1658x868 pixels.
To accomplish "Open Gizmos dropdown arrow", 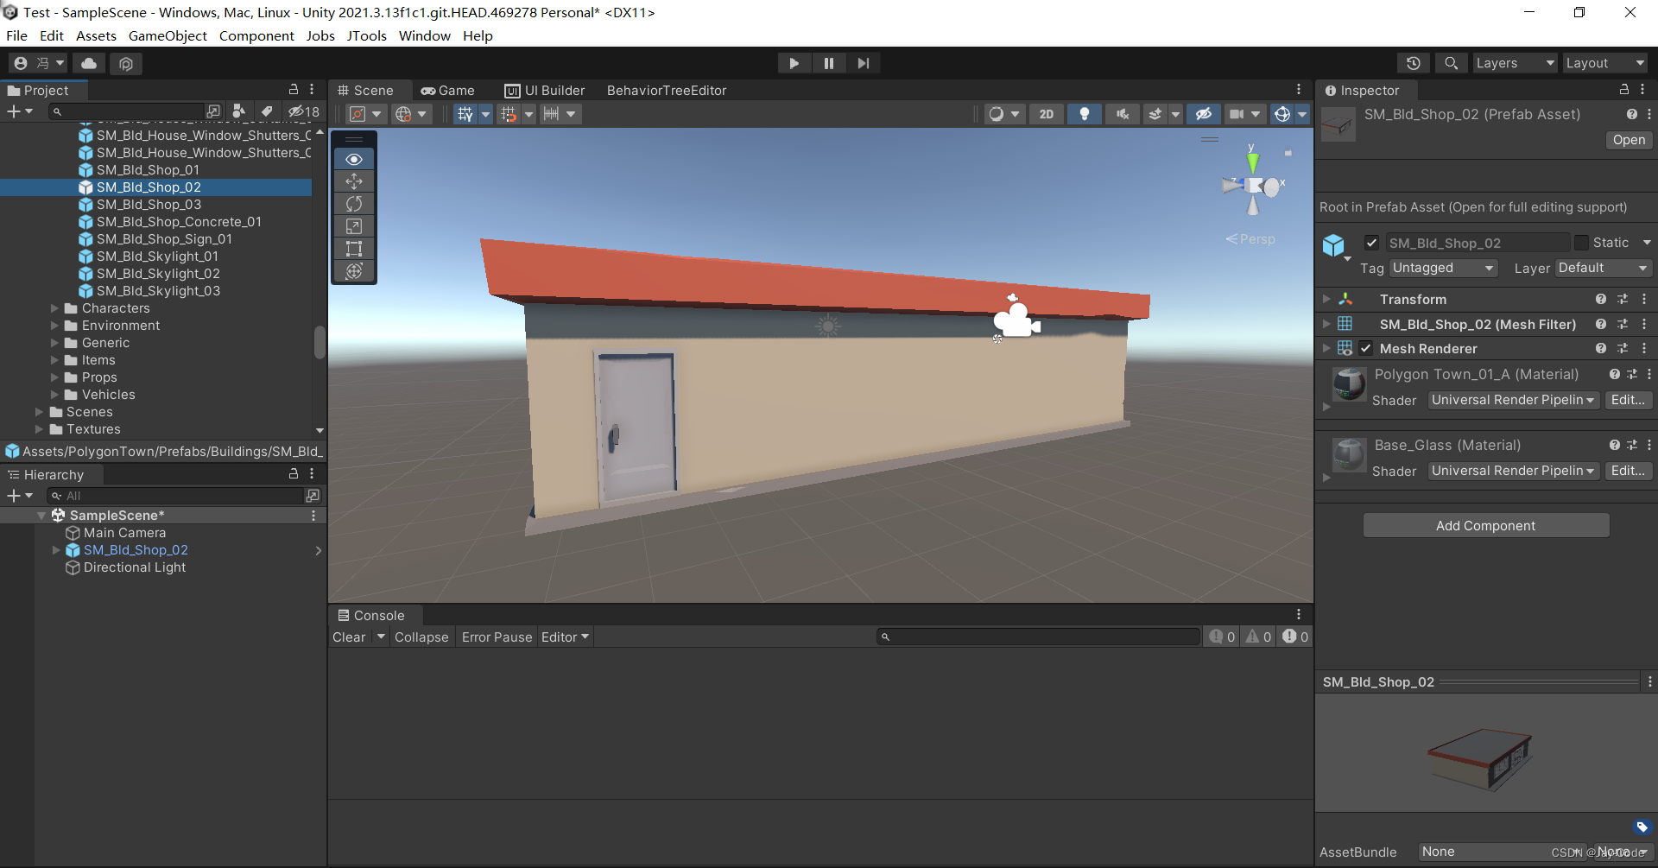I will [x=1302, y=114].
